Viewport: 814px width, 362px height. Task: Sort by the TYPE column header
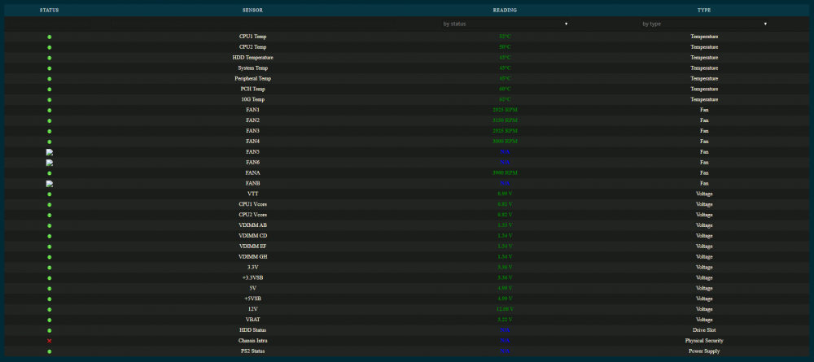tap(704, 11)
